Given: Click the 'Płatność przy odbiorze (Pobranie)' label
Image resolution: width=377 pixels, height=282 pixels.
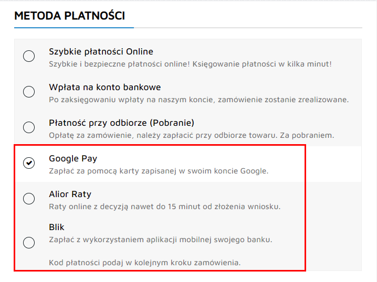Looking at the screenshot, I should click(x=121, y=123).
